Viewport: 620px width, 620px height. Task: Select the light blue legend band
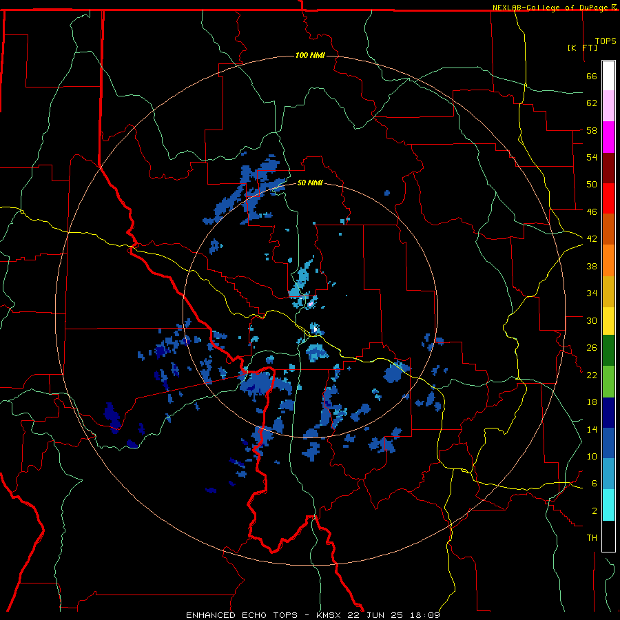pos(608,474)
